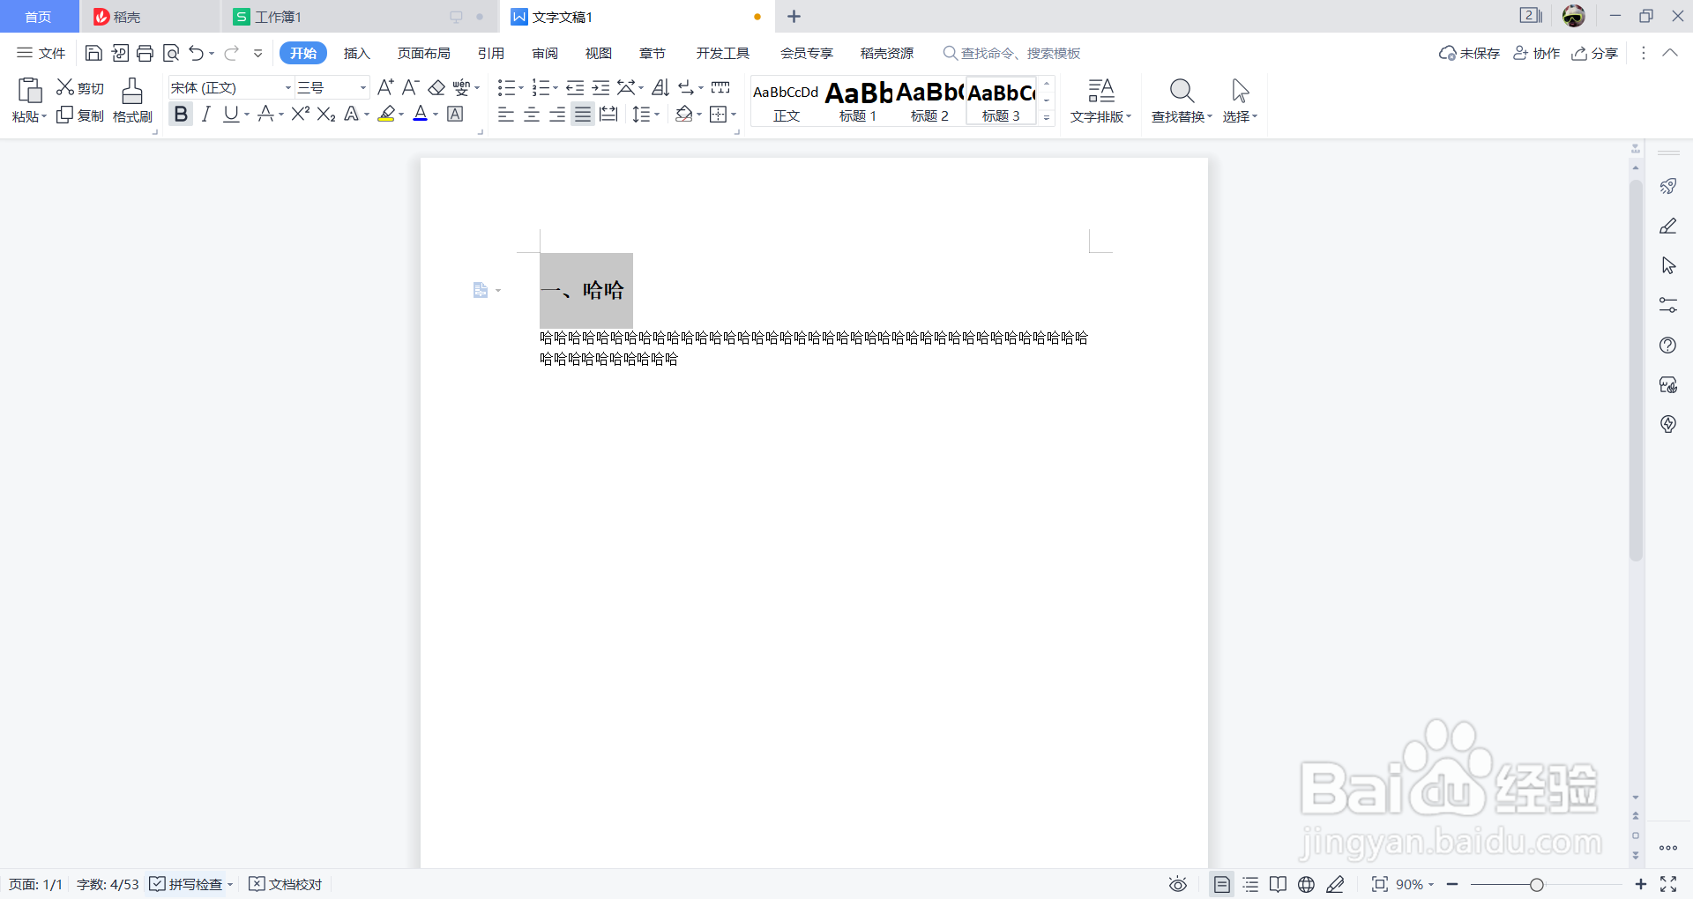Enter full screen mode icon in status bar
Viewport: 1693px width, 899px height.
[x=1668, y=884]
